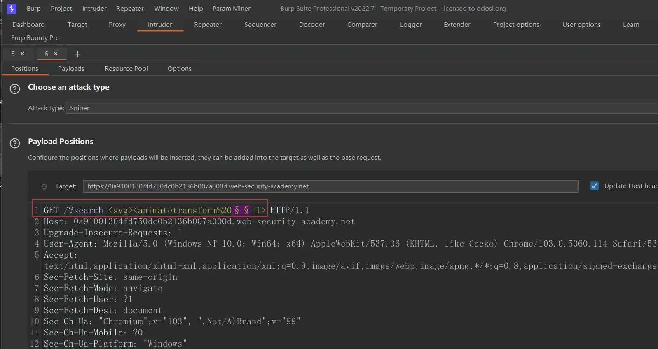Screen dimensions: 658x349
Task: Open the Window menu
Action: (x=166, y=8)
